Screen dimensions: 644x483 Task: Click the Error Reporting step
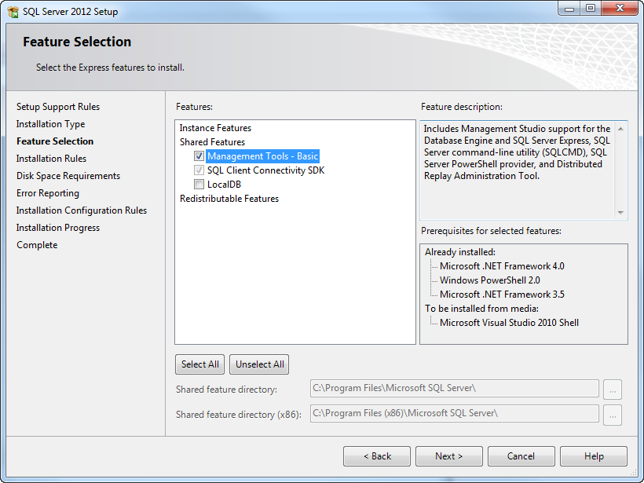(48, 193)
